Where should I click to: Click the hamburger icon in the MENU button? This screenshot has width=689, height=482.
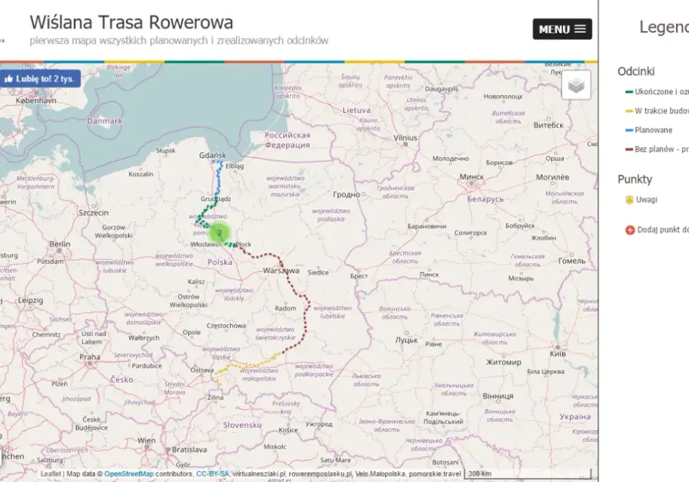point(580,29)
